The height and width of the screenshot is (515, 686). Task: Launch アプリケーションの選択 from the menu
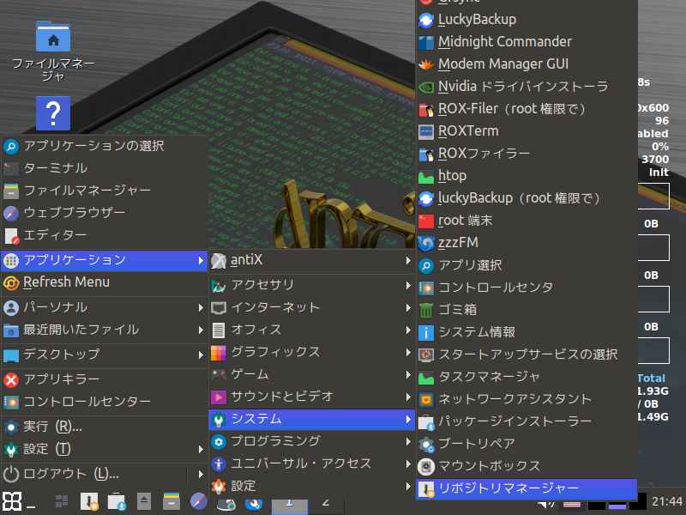pos(104,146)
